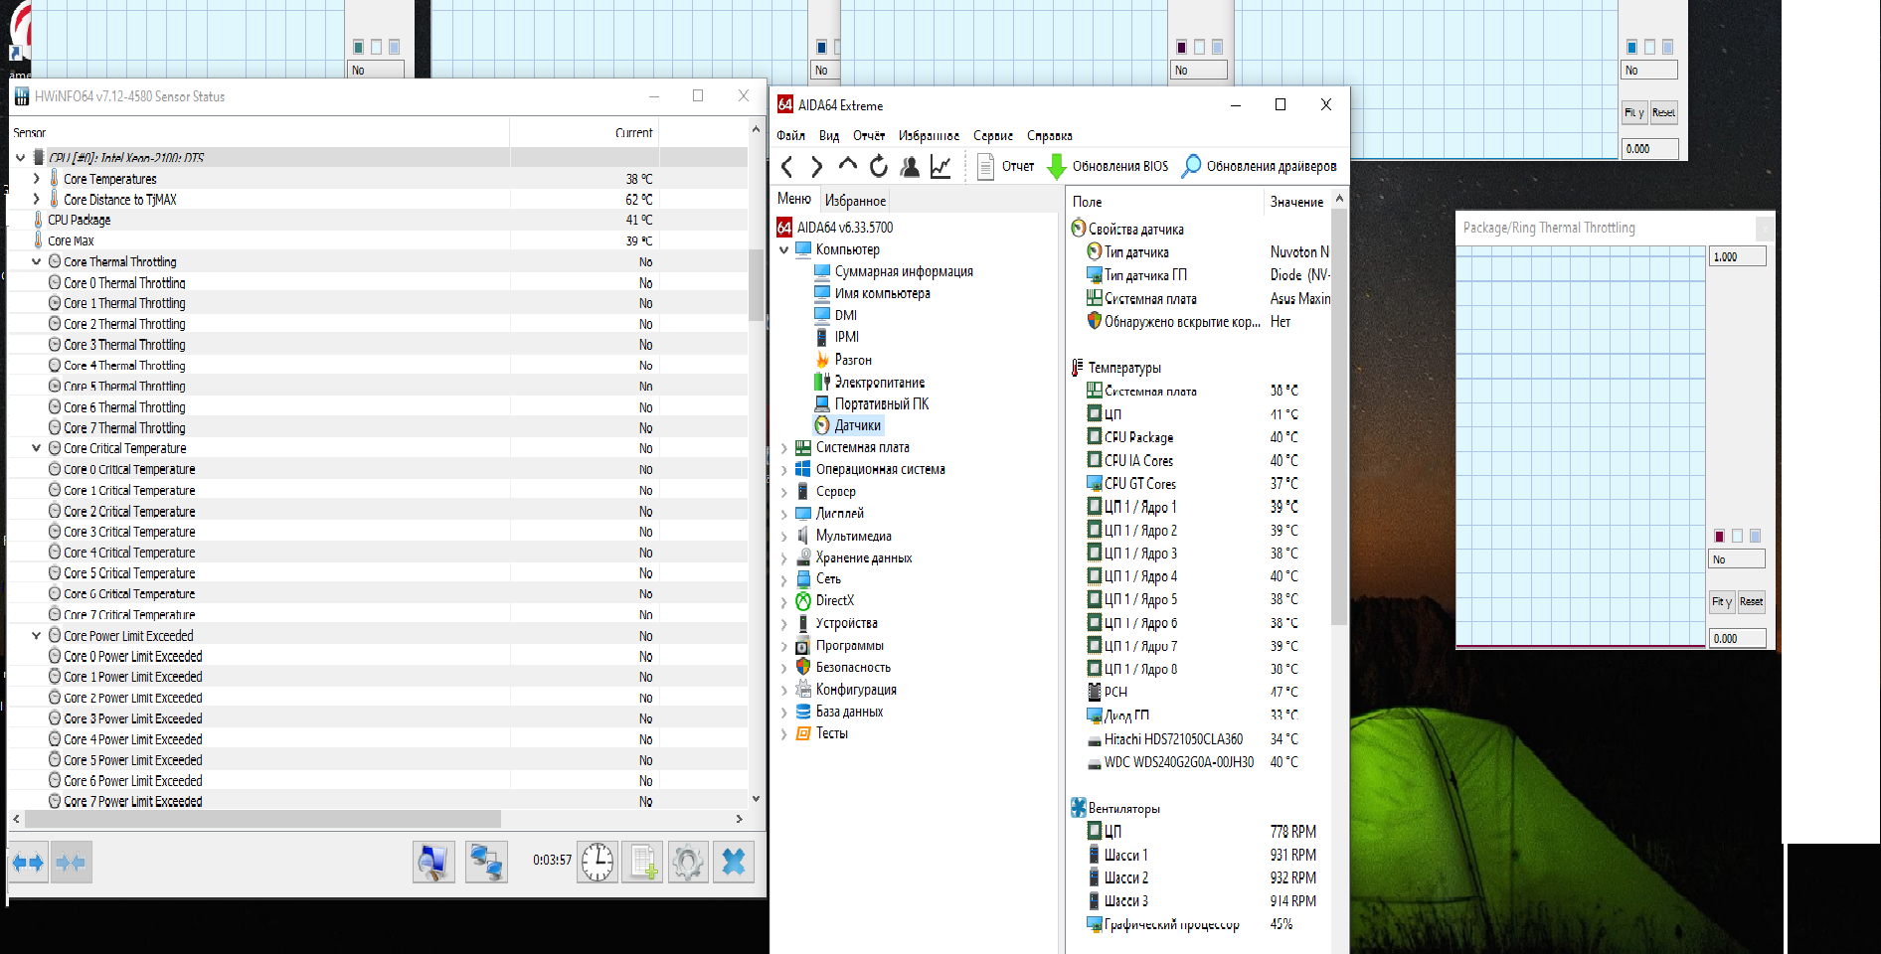This screenshot has width=1881, height=954.
Task: Switch to the Меню tab
Action: [x=794, y=199]
